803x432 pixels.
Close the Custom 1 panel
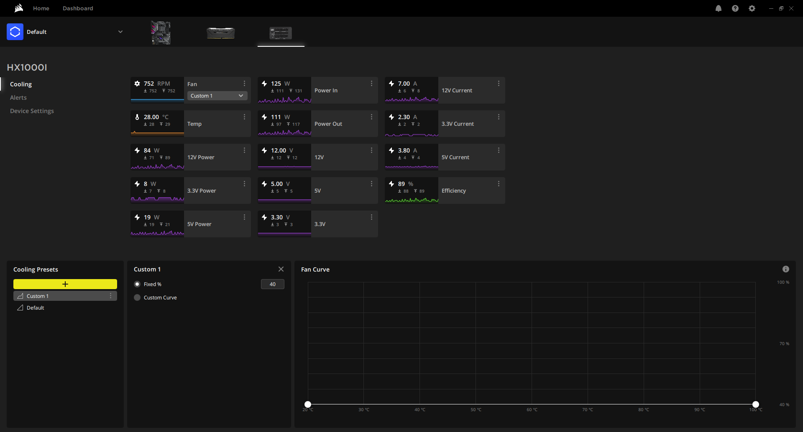[x=281, y=269]
